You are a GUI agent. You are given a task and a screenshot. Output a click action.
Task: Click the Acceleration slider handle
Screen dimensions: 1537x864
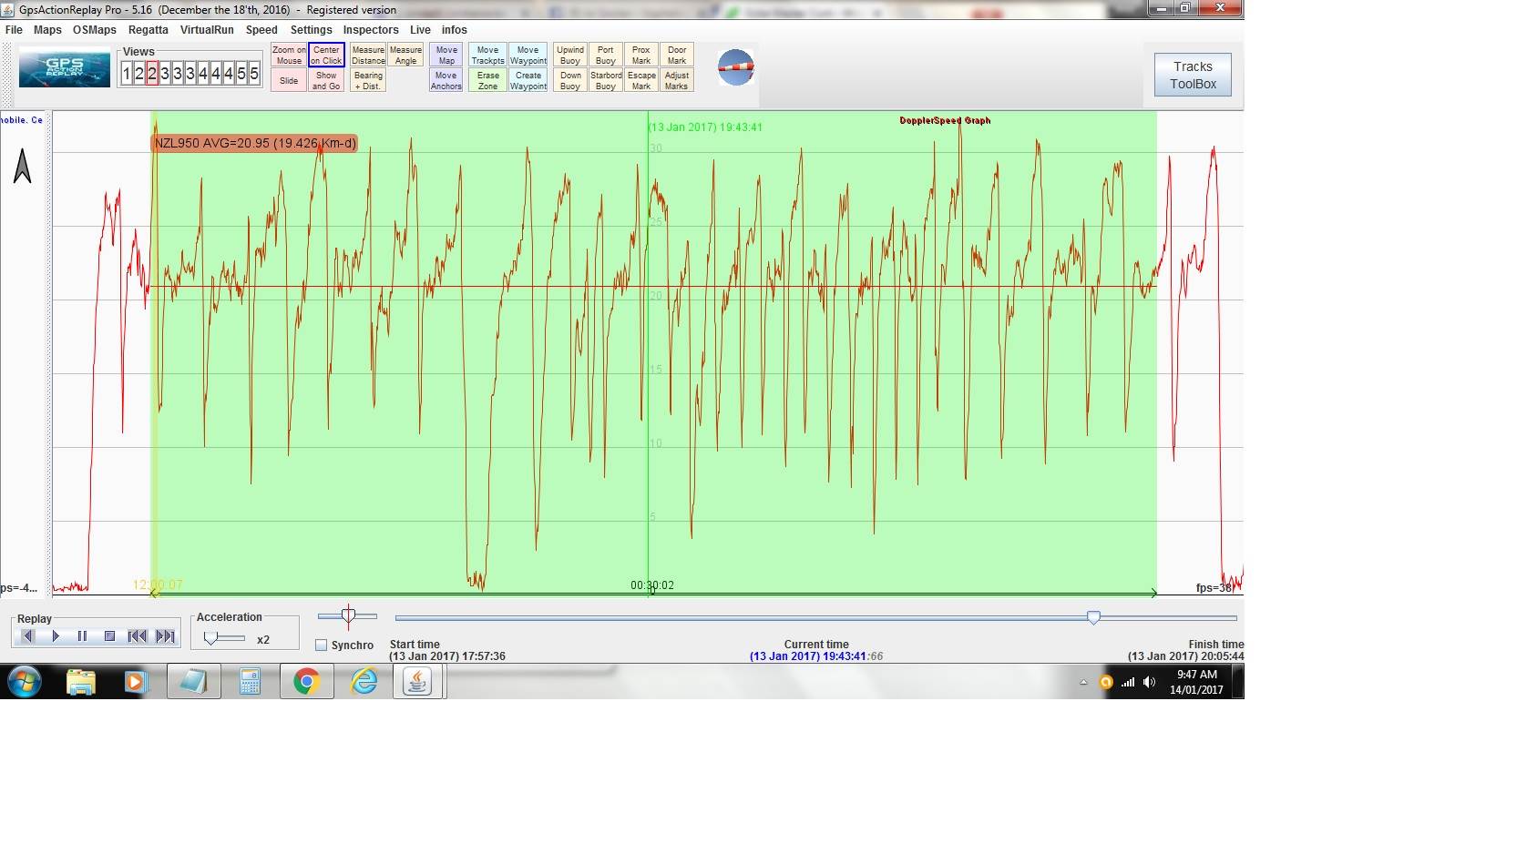[x=210, y=639]
